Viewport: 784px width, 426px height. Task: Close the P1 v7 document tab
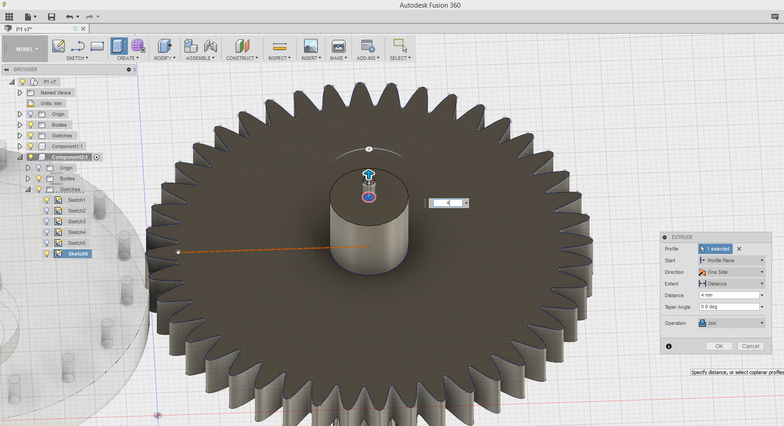tap(83, 29)
